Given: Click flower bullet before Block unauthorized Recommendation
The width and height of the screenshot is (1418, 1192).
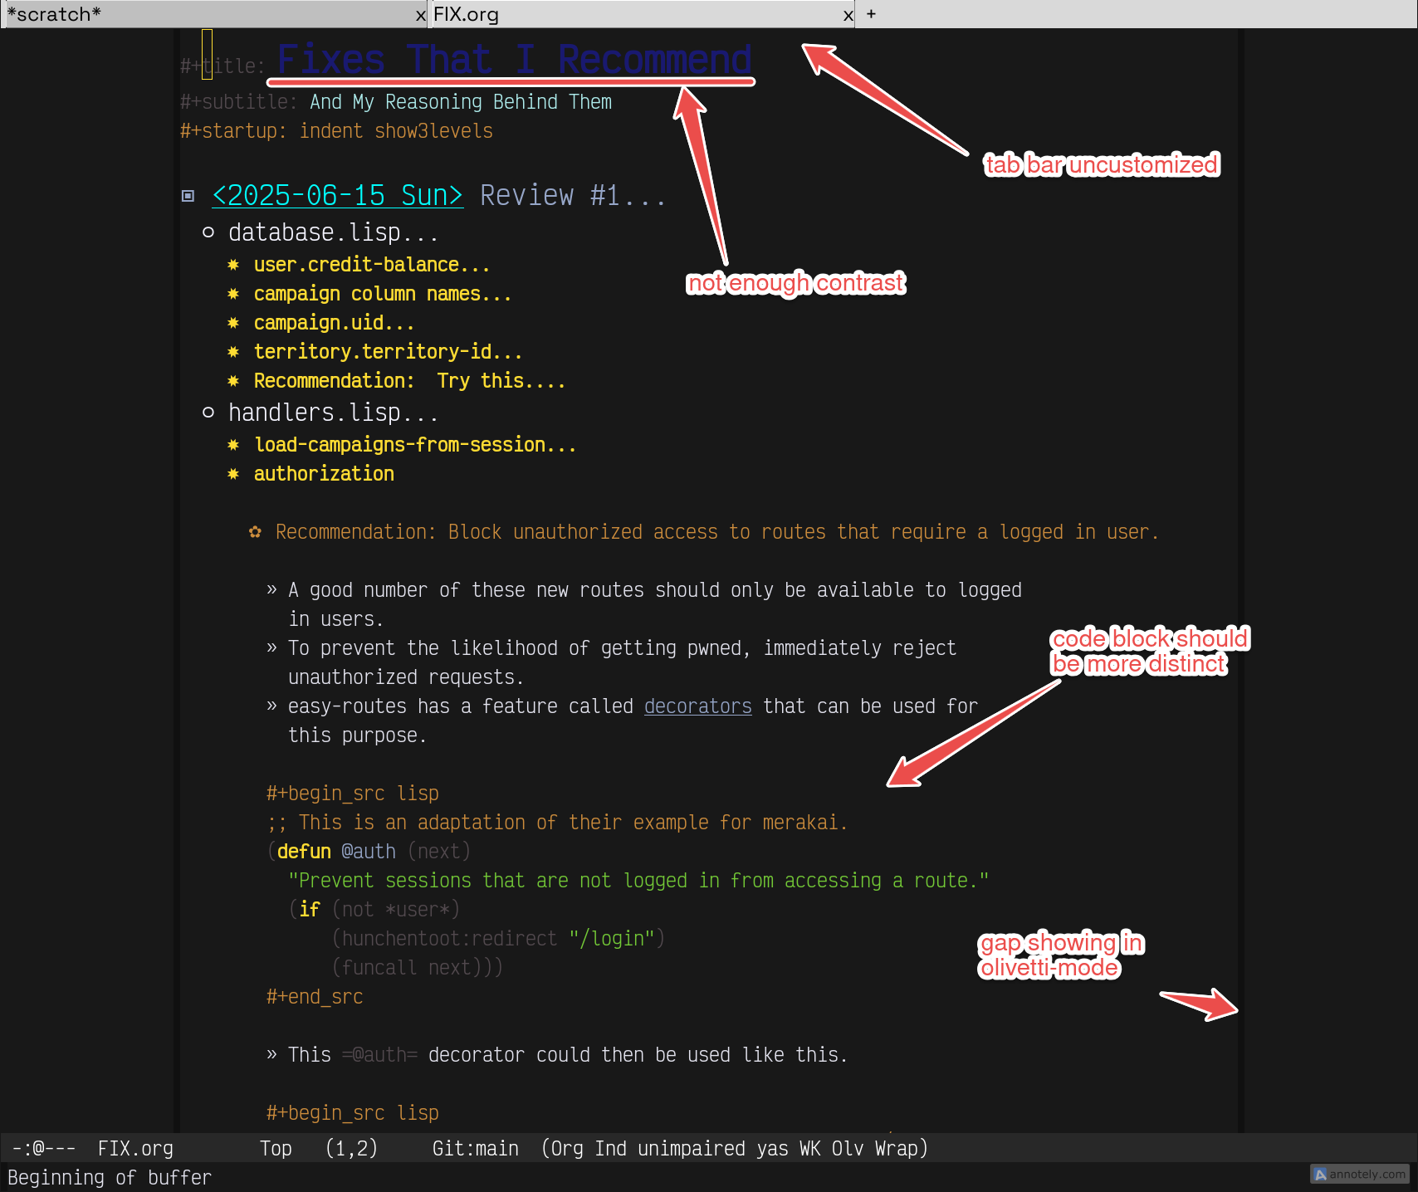Looking at the screenshot, I should 255,532.
